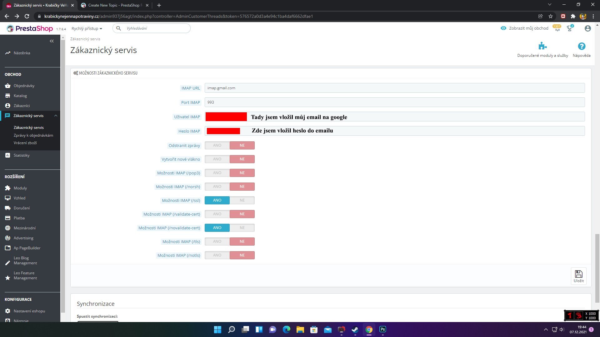Open Moduly in the sidebar
Image resolution: width=600 pixels, height=337 pixels.
(x=20, y=188)
